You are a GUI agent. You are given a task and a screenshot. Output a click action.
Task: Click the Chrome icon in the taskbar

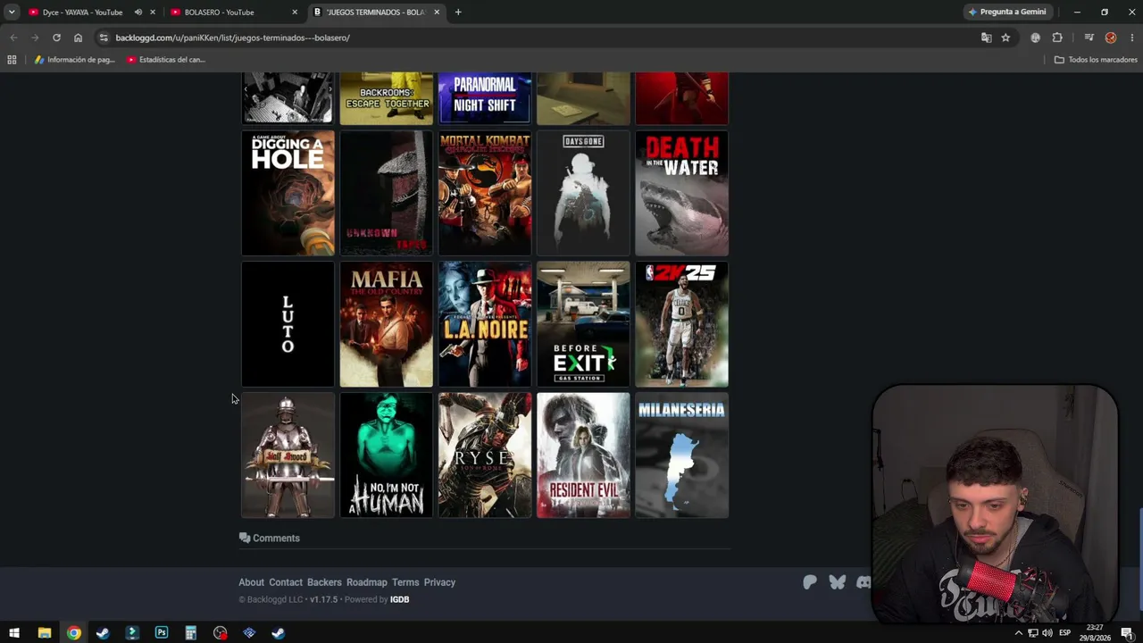pos(74,633)
